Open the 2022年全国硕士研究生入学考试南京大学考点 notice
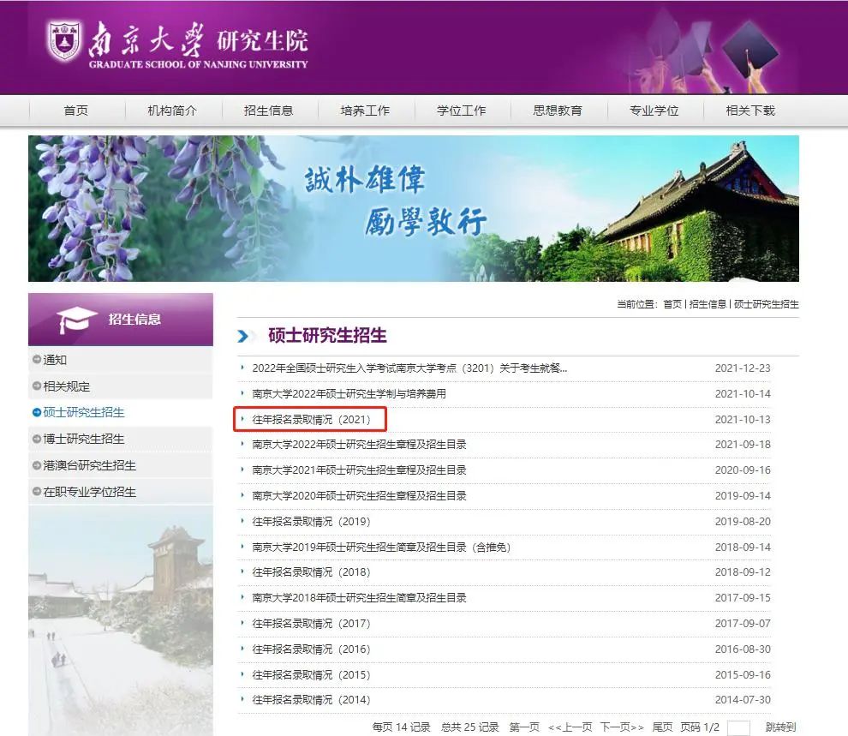 (x=409, y=368)
